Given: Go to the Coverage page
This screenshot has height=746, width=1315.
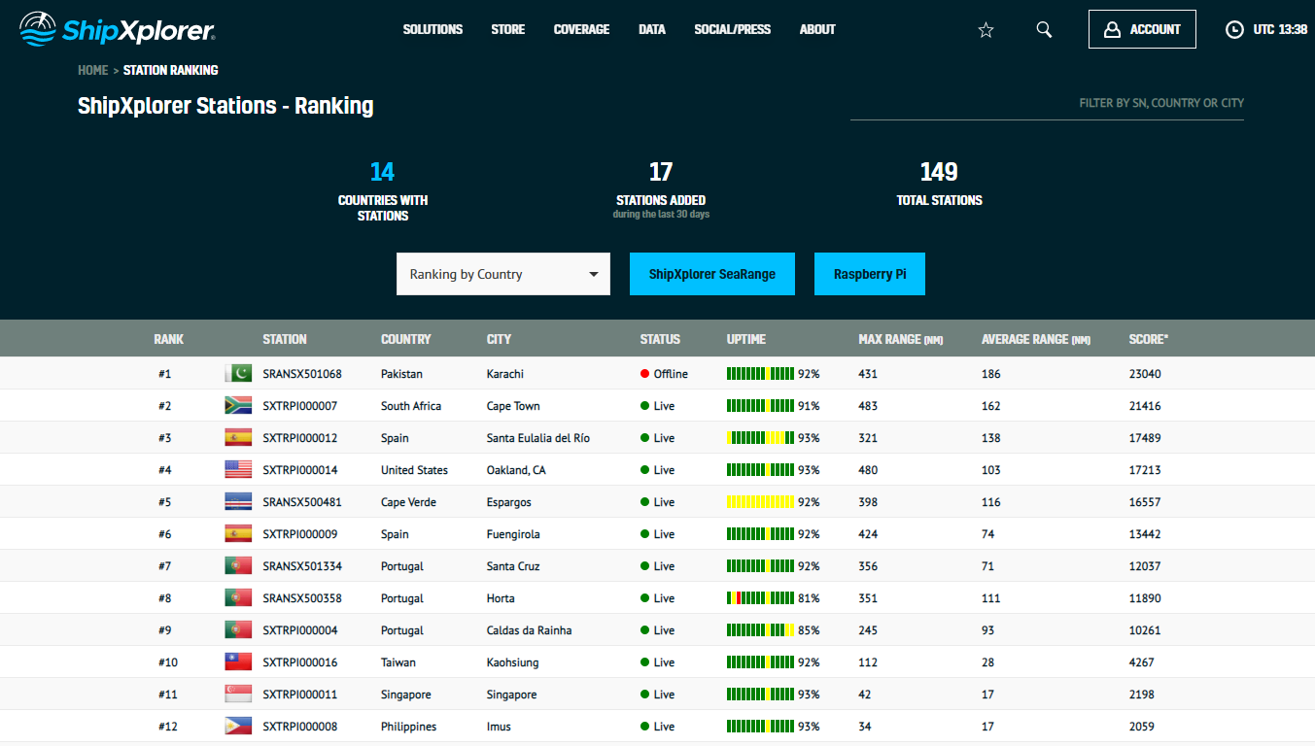Looking at the screenshot, I should coord(581,30).
